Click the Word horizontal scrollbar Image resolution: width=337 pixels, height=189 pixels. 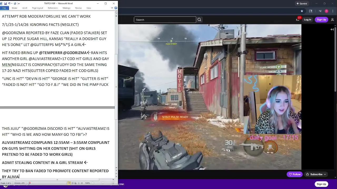pos(57,180)
